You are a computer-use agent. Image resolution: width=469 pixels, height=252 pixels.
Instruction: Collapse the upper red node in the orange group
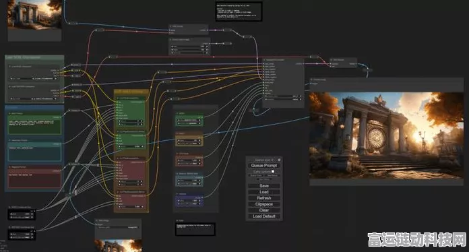pyautogui.click(x=118, y=158)
